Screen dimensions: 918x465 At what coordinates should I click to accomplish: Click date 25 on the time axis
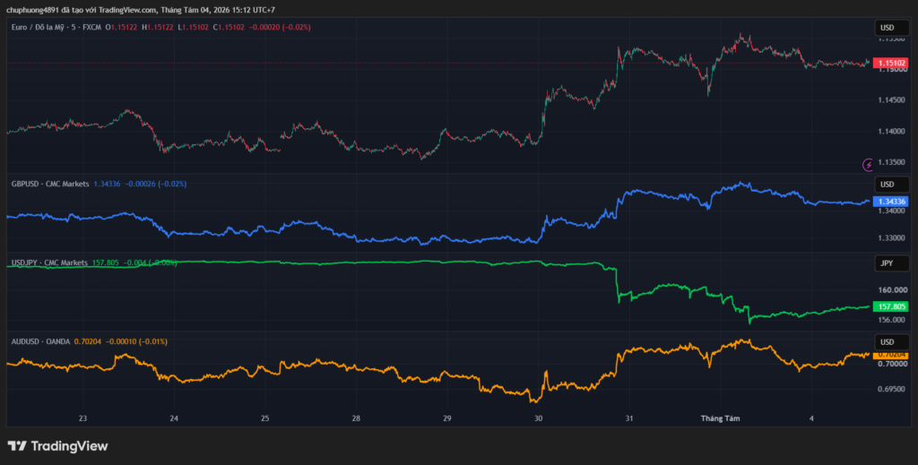[x=264, y=418]
